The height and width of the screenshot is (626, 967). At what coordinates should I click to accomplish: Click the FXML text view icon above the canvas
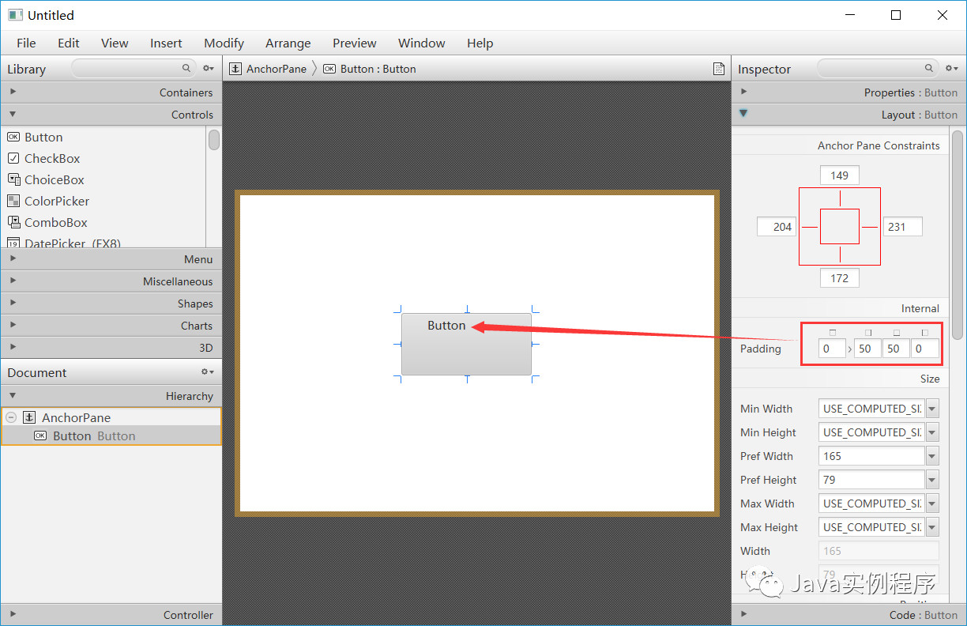click(x=719, y=69)
